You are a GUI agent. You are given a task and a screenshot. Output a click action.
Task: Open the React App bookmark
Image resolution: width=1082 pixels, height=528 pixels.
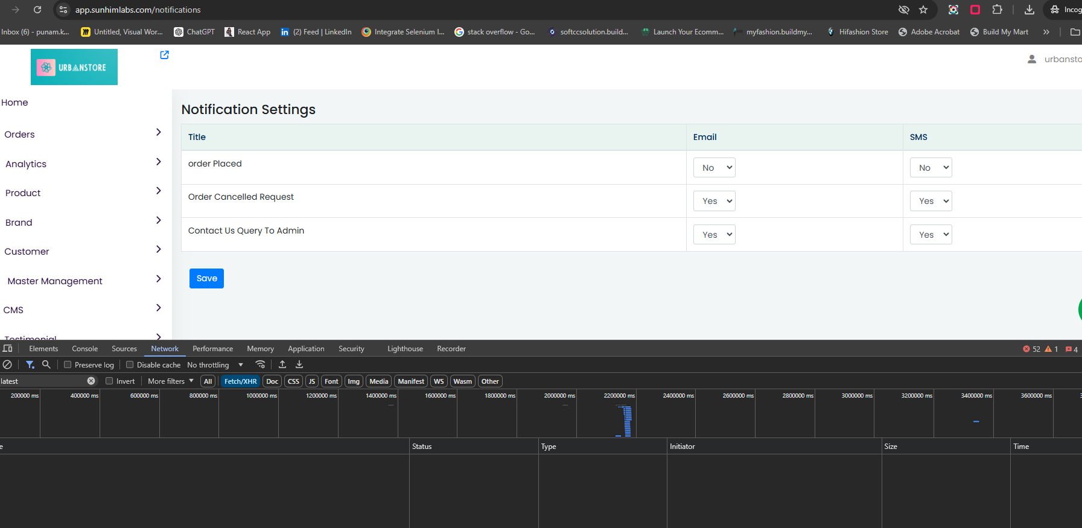pos(247,32)
